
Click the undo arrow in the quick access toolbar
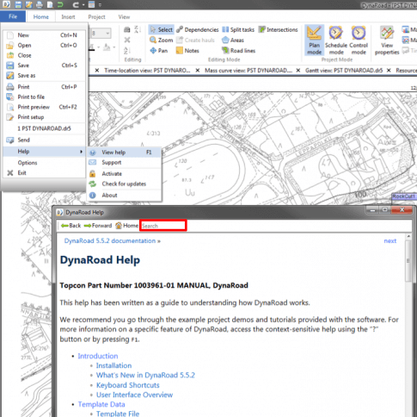[60, 4]
